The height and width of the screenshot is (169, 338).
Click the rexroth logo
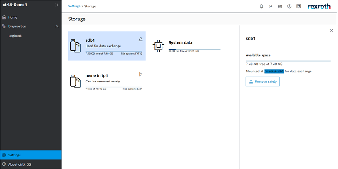(319, 7)
